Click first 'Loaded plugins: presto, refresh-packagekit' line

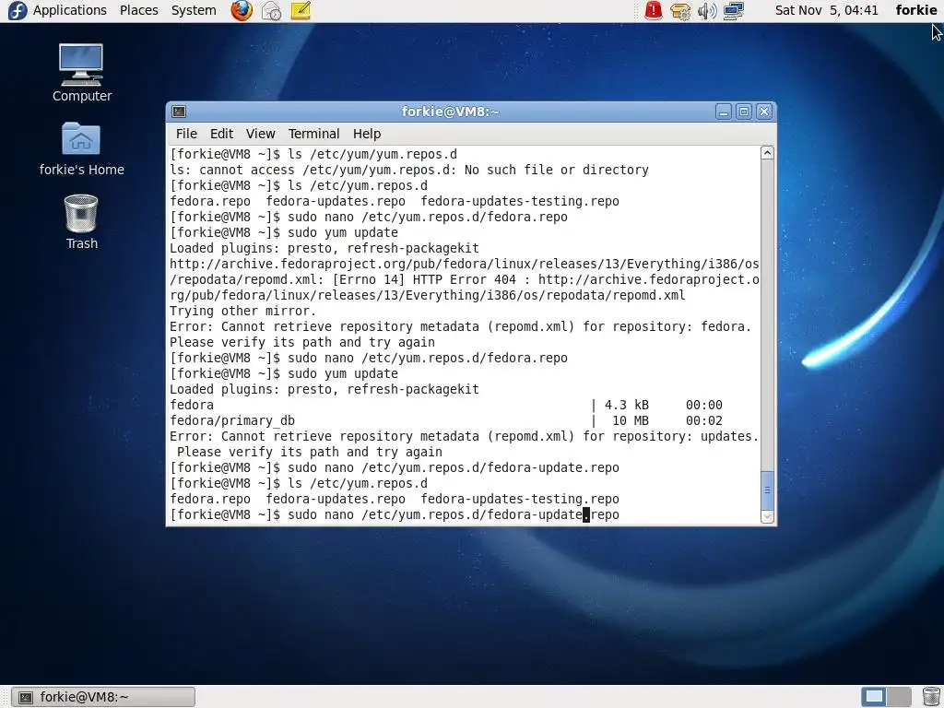point(324,249)
